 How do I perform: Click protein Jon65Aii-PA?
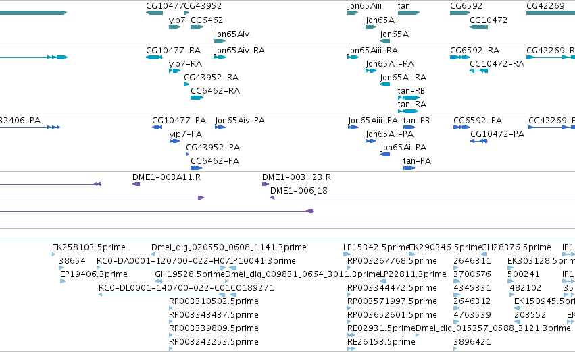tap(389, 134)
